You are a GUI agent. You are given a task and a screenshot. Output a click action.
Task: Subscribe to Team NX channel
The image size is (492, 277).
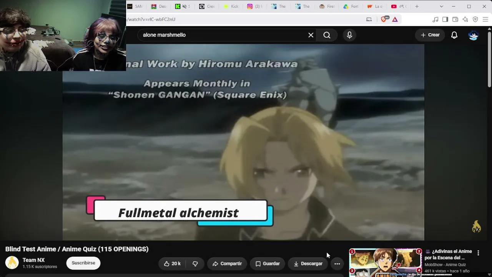[83, 263]
